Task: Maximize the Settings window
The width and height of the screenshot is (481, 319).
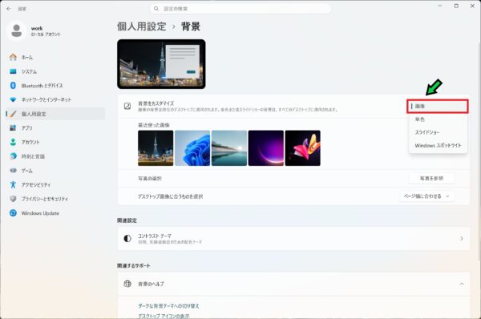Action: pyautogui.click(x=456, y=6)
